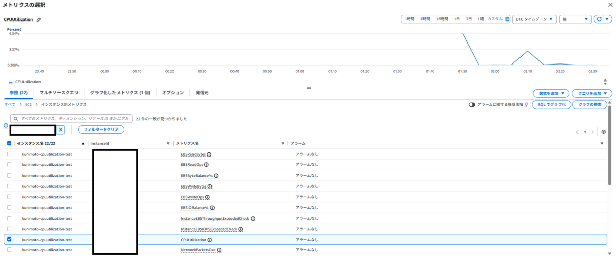The height and width of the screenshot is (258, 616).
Task: Check the EBSIOBalance% row checkbox
Action: pos(9,208)
